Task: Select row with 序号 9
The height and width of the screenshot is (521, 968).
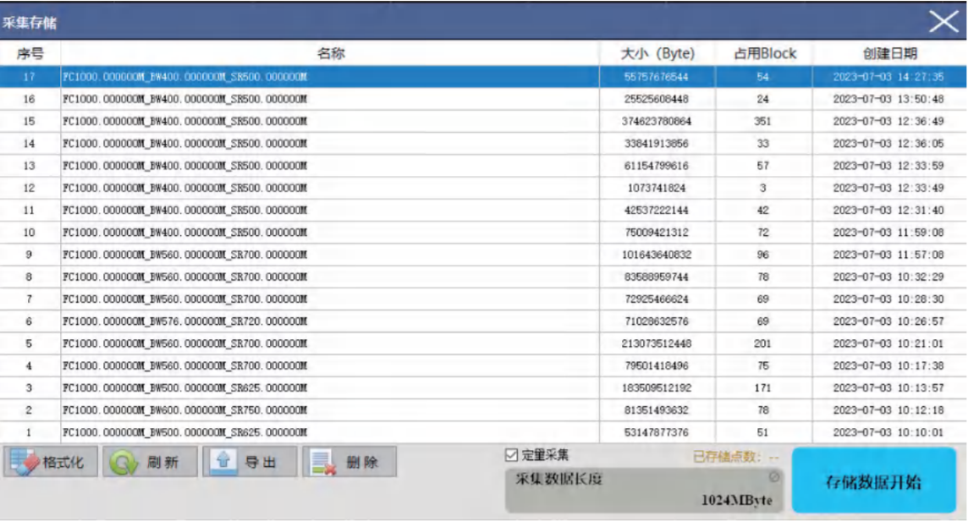Action: [483, 255]
